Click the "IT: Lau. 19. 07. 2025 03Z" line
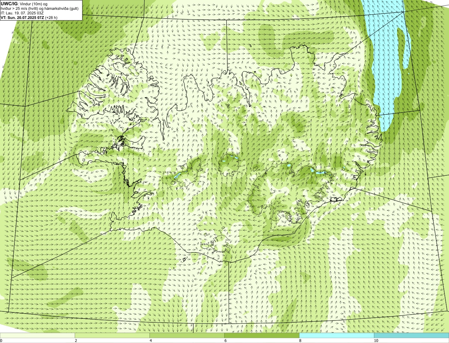The image size is (449, 343). click(22, 13)
